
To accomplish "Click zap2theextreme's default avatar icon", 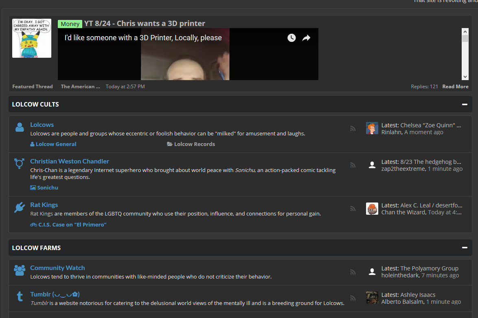I will pyautogui.click(x=372, y=165).
